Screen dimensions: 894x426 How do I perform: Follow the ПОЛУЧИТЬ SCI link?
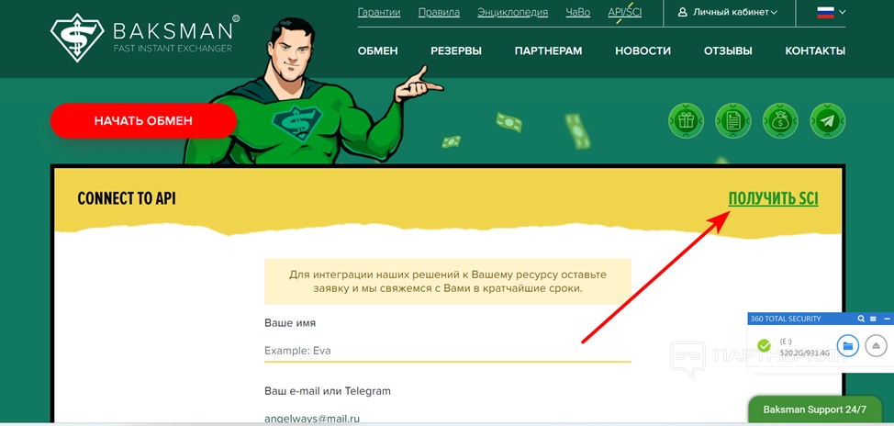773,198
